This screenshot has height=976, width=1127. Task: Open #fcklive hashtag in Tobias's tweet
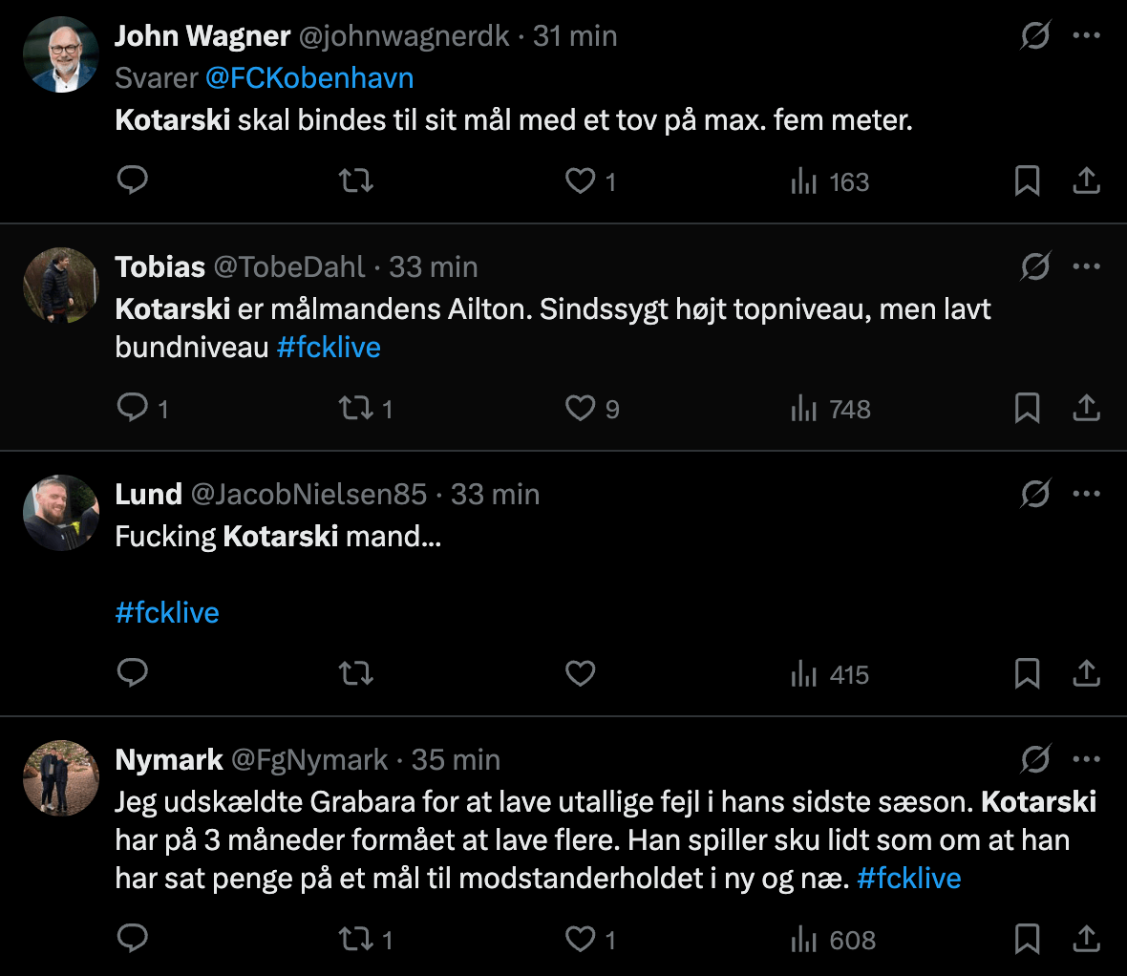pos(329,348)
